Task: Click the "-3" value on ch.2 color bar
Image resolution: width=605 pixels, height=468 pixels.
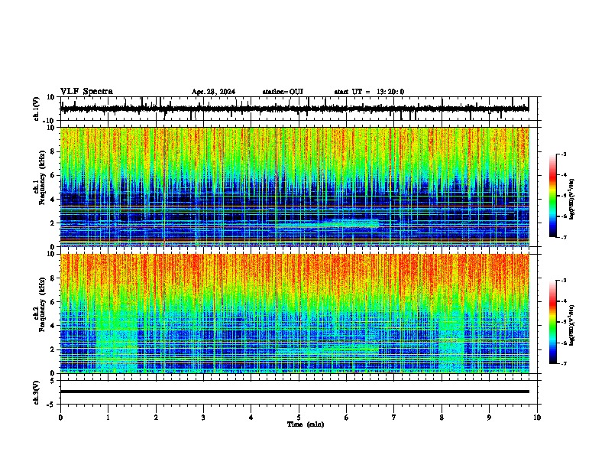Action: point(564,281)
